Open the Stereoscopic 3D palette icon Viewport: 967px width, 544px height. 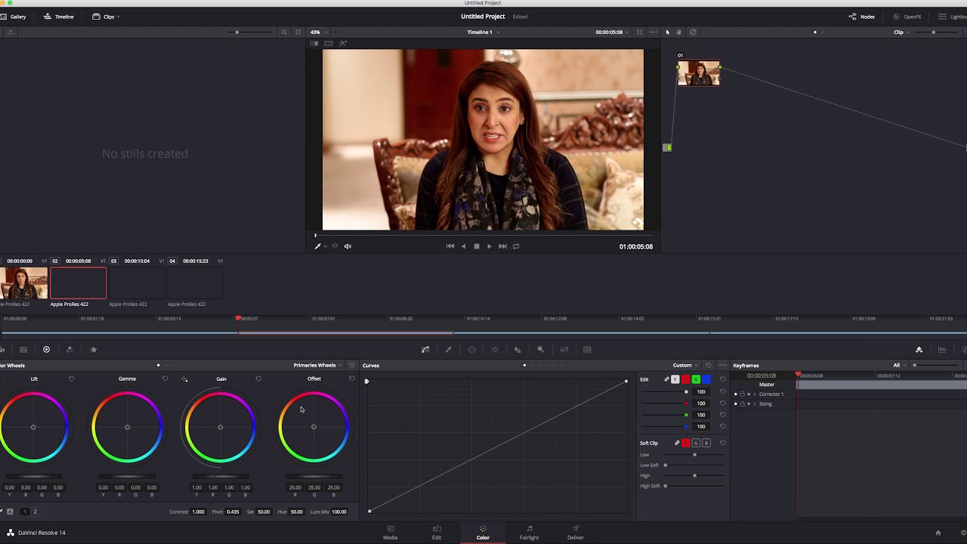[587, 350]
